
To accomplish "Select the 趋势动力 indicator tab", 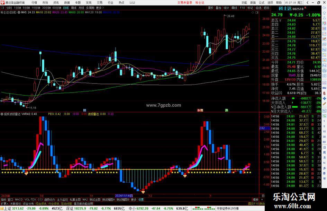I will (x=49, y=200).
